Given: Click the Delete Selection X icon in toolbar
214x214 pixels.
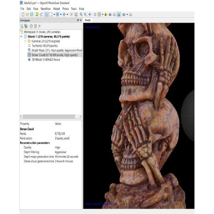Looking at the screenshot, I should tap(71, 14).
